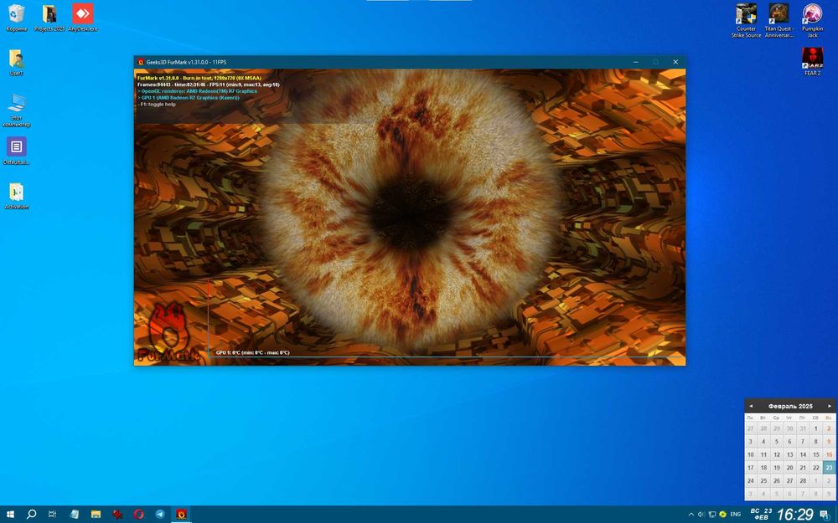This screenshot has height=523, width=838.
Task: Open the Recycle Bin (Корзина) desktop icon
Action: 17,18
